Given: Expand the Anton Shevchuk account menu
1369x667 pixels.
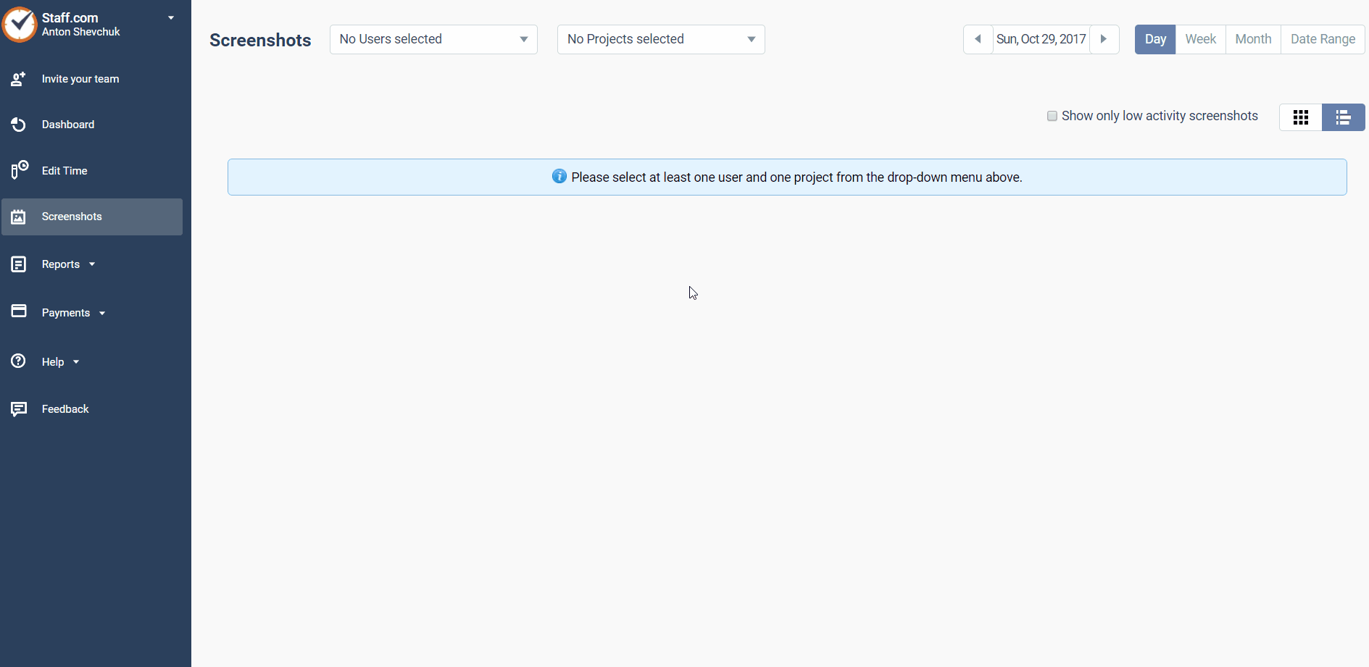Looking at the screenshot, I should [170, 17].
